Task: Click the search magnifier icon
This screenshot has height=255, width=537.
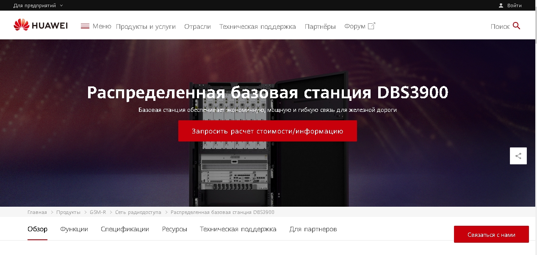Action: pyautogui.click(x=516, y=26)
